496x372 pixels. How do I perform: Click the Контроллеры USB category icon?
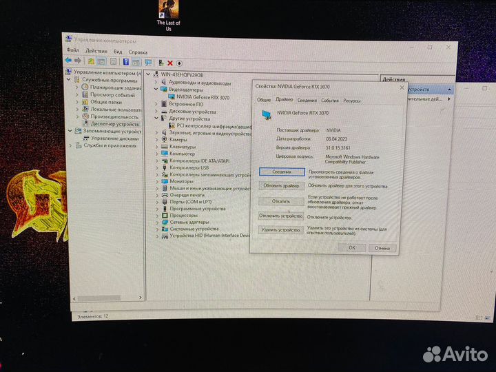coord(165,167)
